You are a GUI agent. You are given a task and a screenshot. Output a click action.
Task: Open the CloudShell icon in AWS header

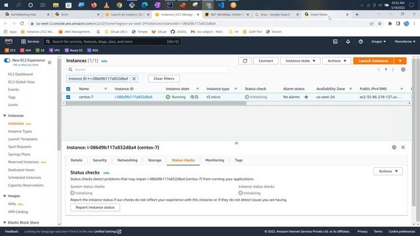pos(335,41)
